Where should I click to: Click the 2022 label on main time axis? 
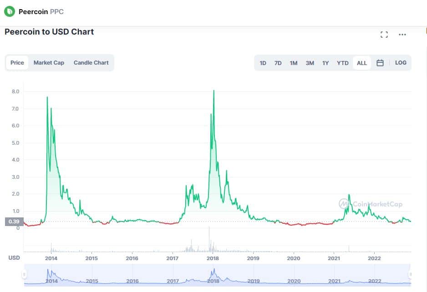[x=374, y=258]
